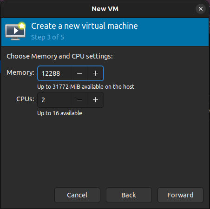210x209 pixels.
Task: Focus the CPUs field showing 2
Action: tap(54, 100)
